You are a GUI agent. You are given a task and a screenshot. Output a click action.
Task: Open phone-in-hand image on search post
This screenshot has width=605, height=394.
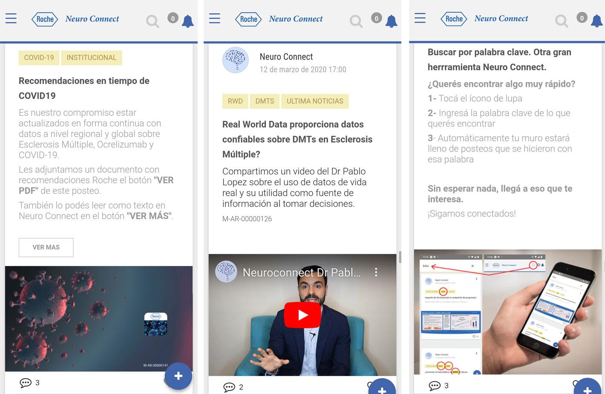point(508,312)
